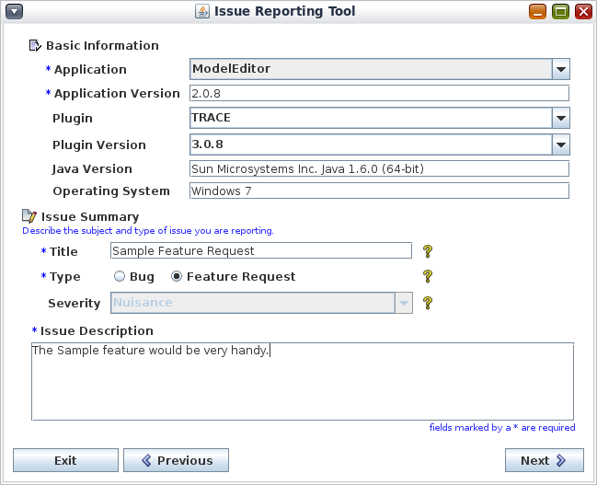
Task: Click the Java icon in title bar
Action: coord(202,12)
